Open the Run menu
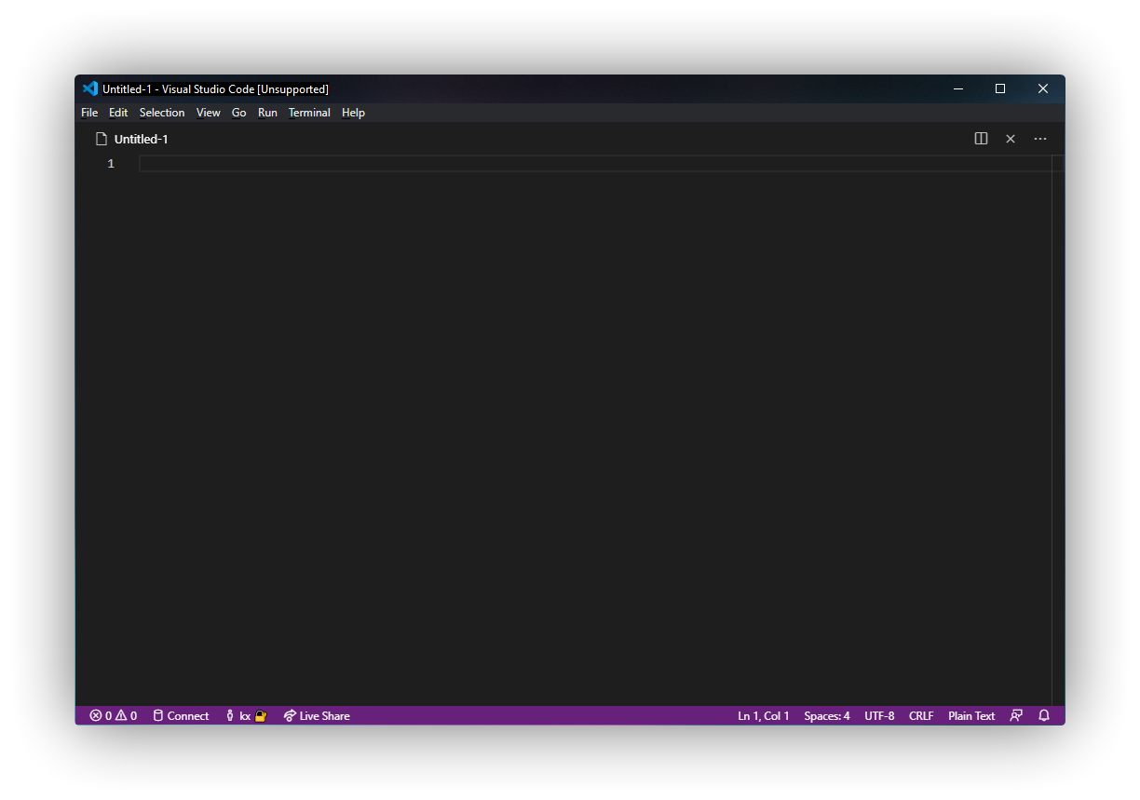Image resolution: width=1140 pixels, height=800 pixels. [267, 113]
